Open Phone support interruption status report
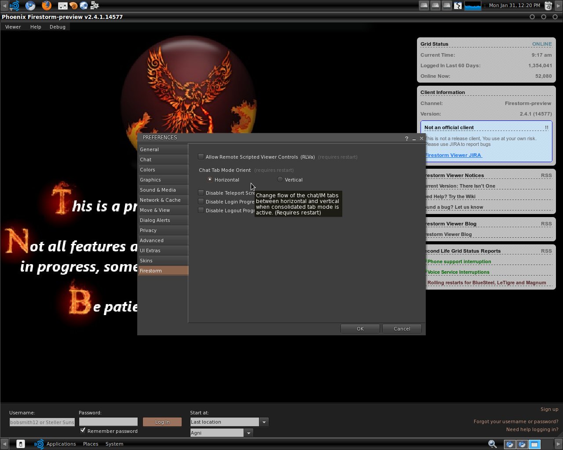563x450 pixels. click(459, 261)
